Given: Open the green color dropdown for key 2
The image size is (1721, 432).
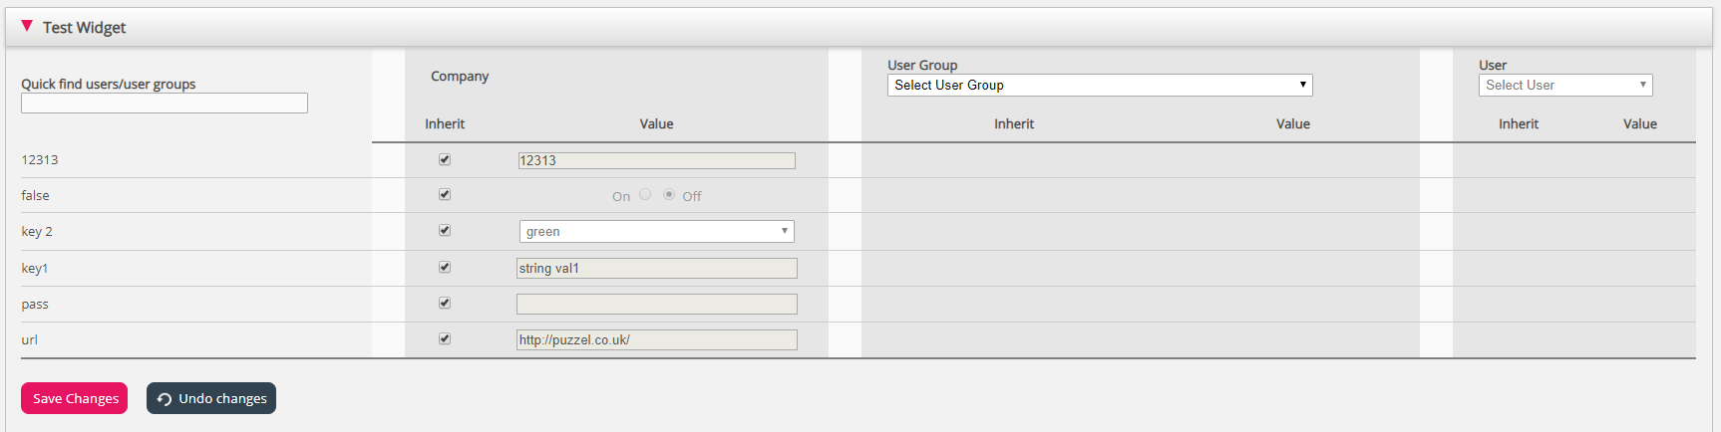Looking at the screenshot, I should coord(656,232).
